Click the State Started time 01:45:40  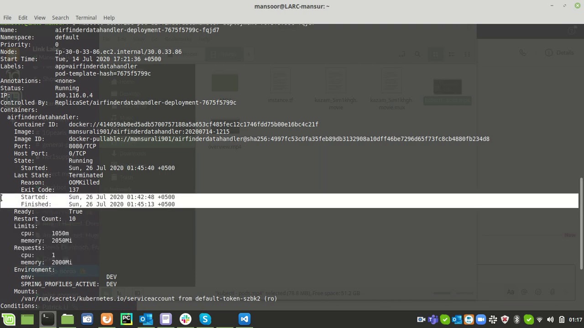point(122,168)
